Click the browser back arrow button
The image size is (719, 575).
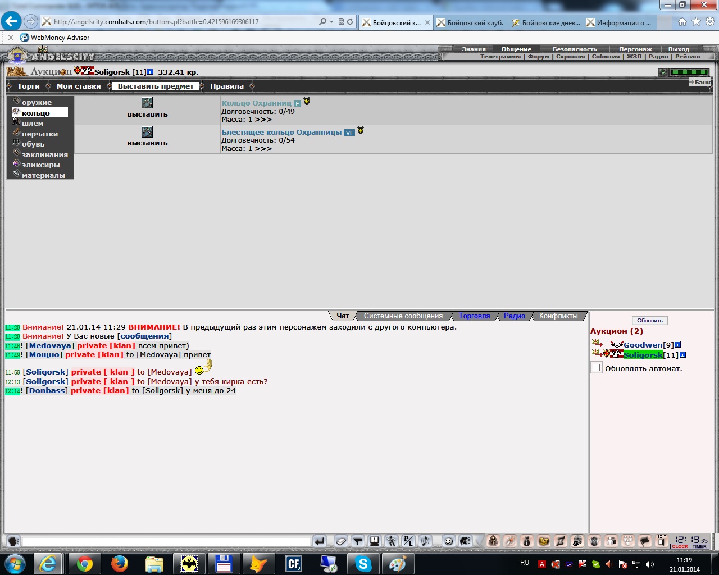(11, 21)
